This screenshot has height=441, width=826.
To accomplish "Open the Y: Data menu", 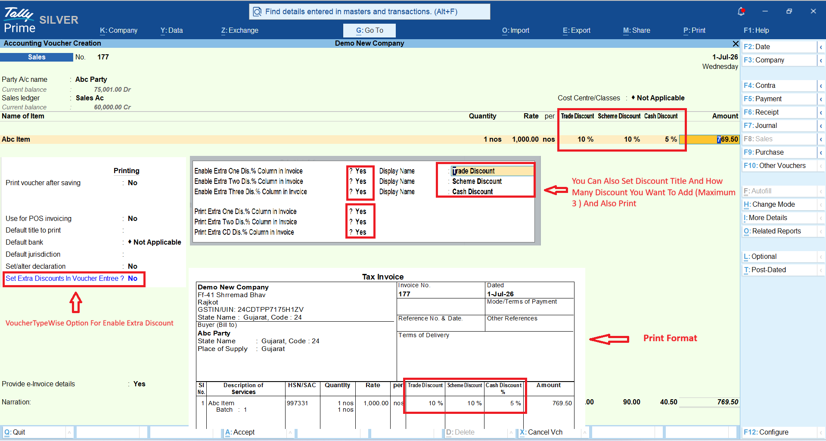I will (171, 30).
